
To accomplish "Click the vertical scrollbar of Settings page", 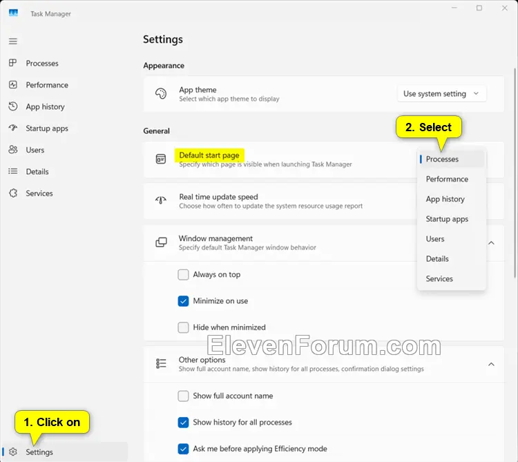I will pyautogui.click(x=515, y=173).
